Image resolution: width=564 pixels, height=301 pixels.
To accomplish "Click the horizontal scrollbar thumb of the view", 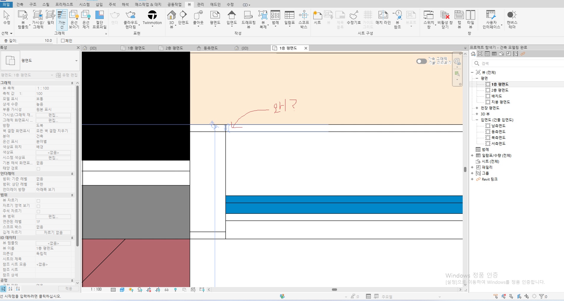I will [334, 290].
